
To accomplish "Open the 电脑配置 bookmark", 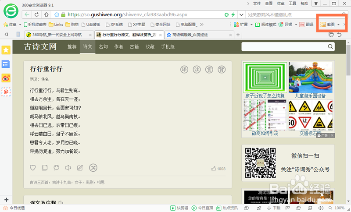I will click(x=186, y=25).
